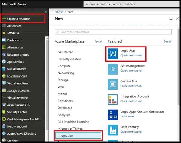181x143 pixels.
Task: Click See all next to Azure Marketplace
Action: point(98,41)
